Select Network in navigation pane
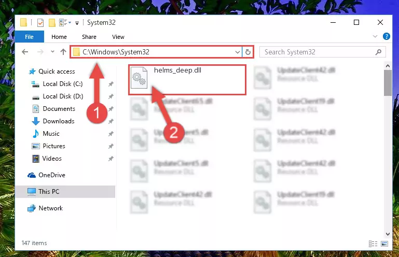Viewport: 399px width, 257px height. coord(50,208)
